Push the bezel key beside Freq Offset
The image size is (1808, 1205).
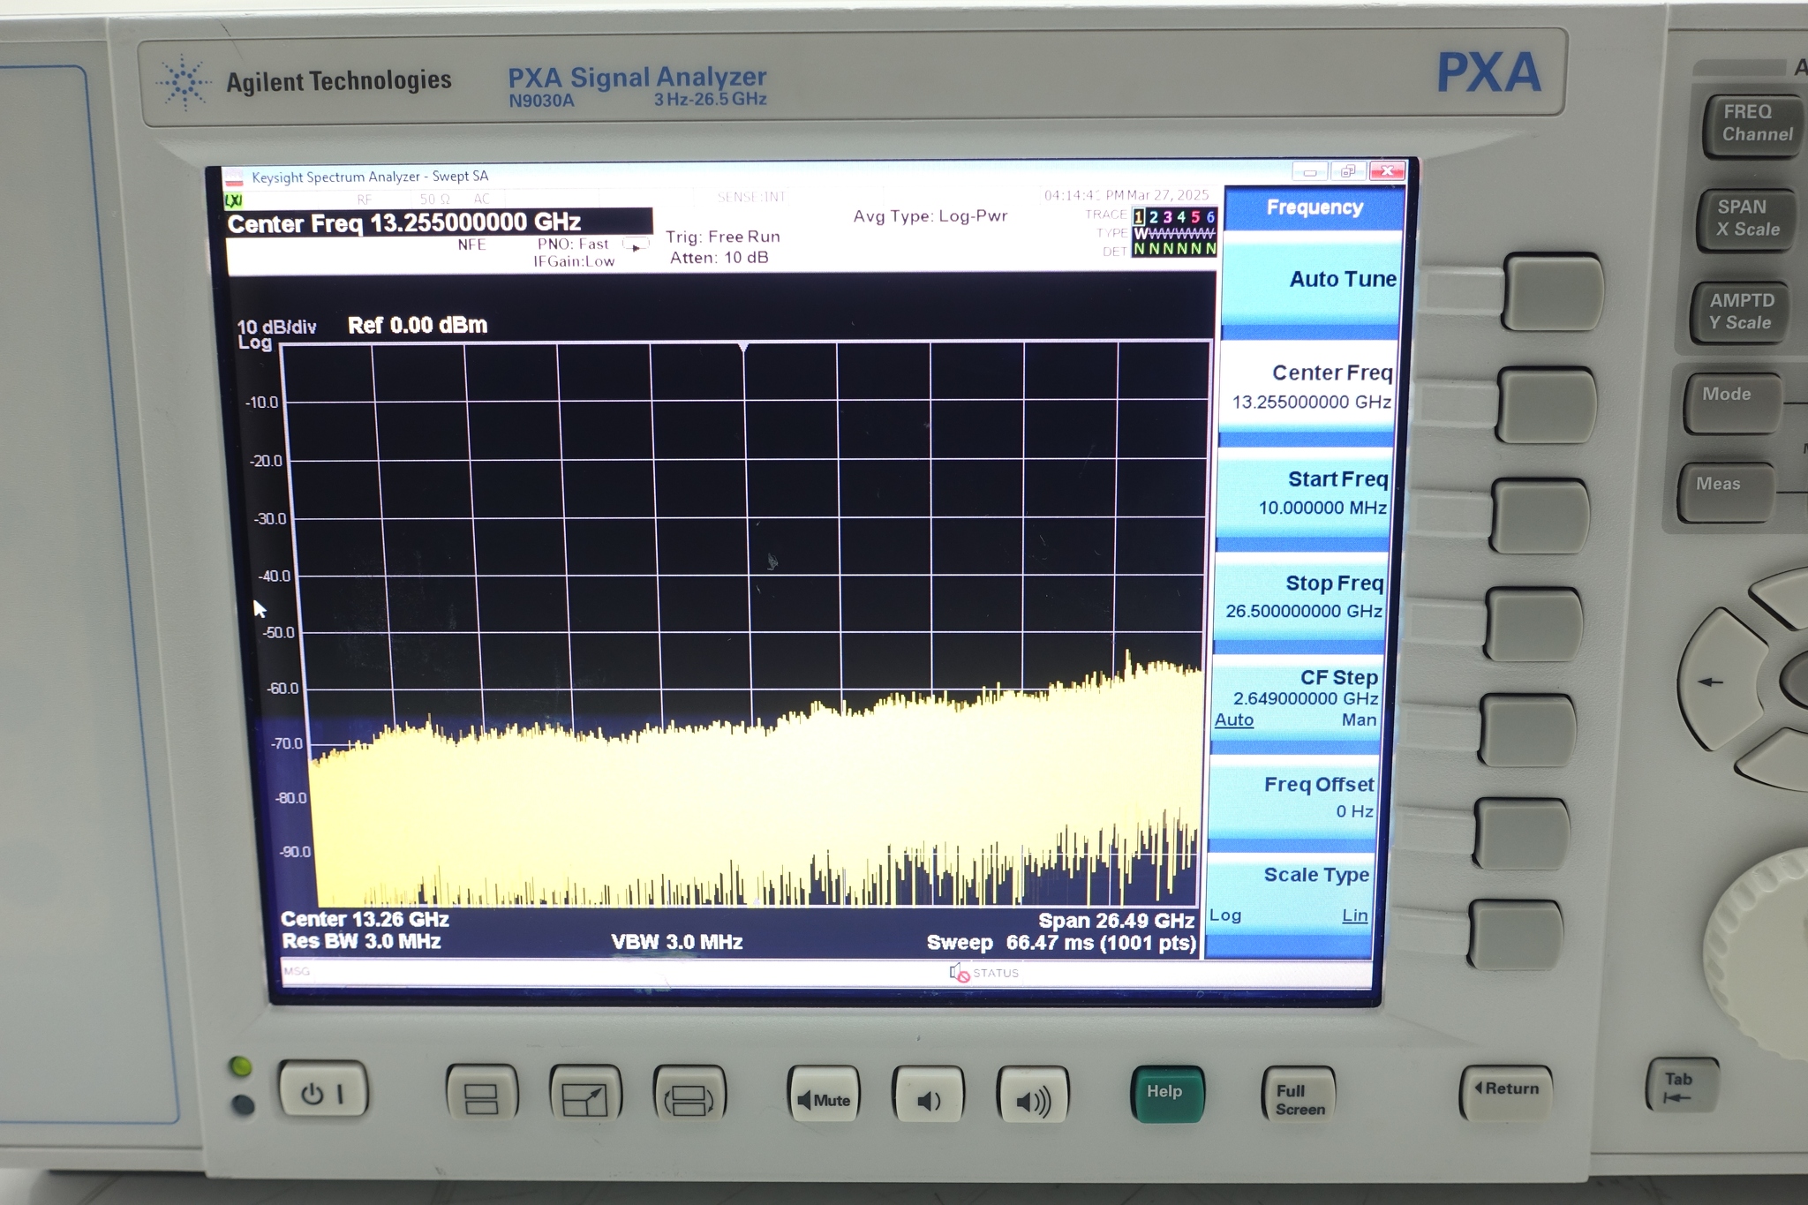(1522, 833)
